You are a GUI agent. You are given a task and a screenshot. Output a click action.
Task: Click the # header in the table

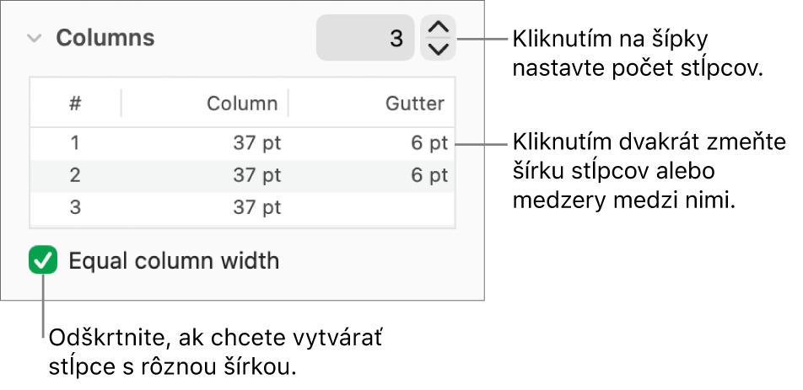coord(76,104)
